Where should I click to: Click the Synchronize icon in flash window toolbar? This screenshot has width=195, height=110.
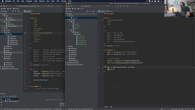(72, 6)
